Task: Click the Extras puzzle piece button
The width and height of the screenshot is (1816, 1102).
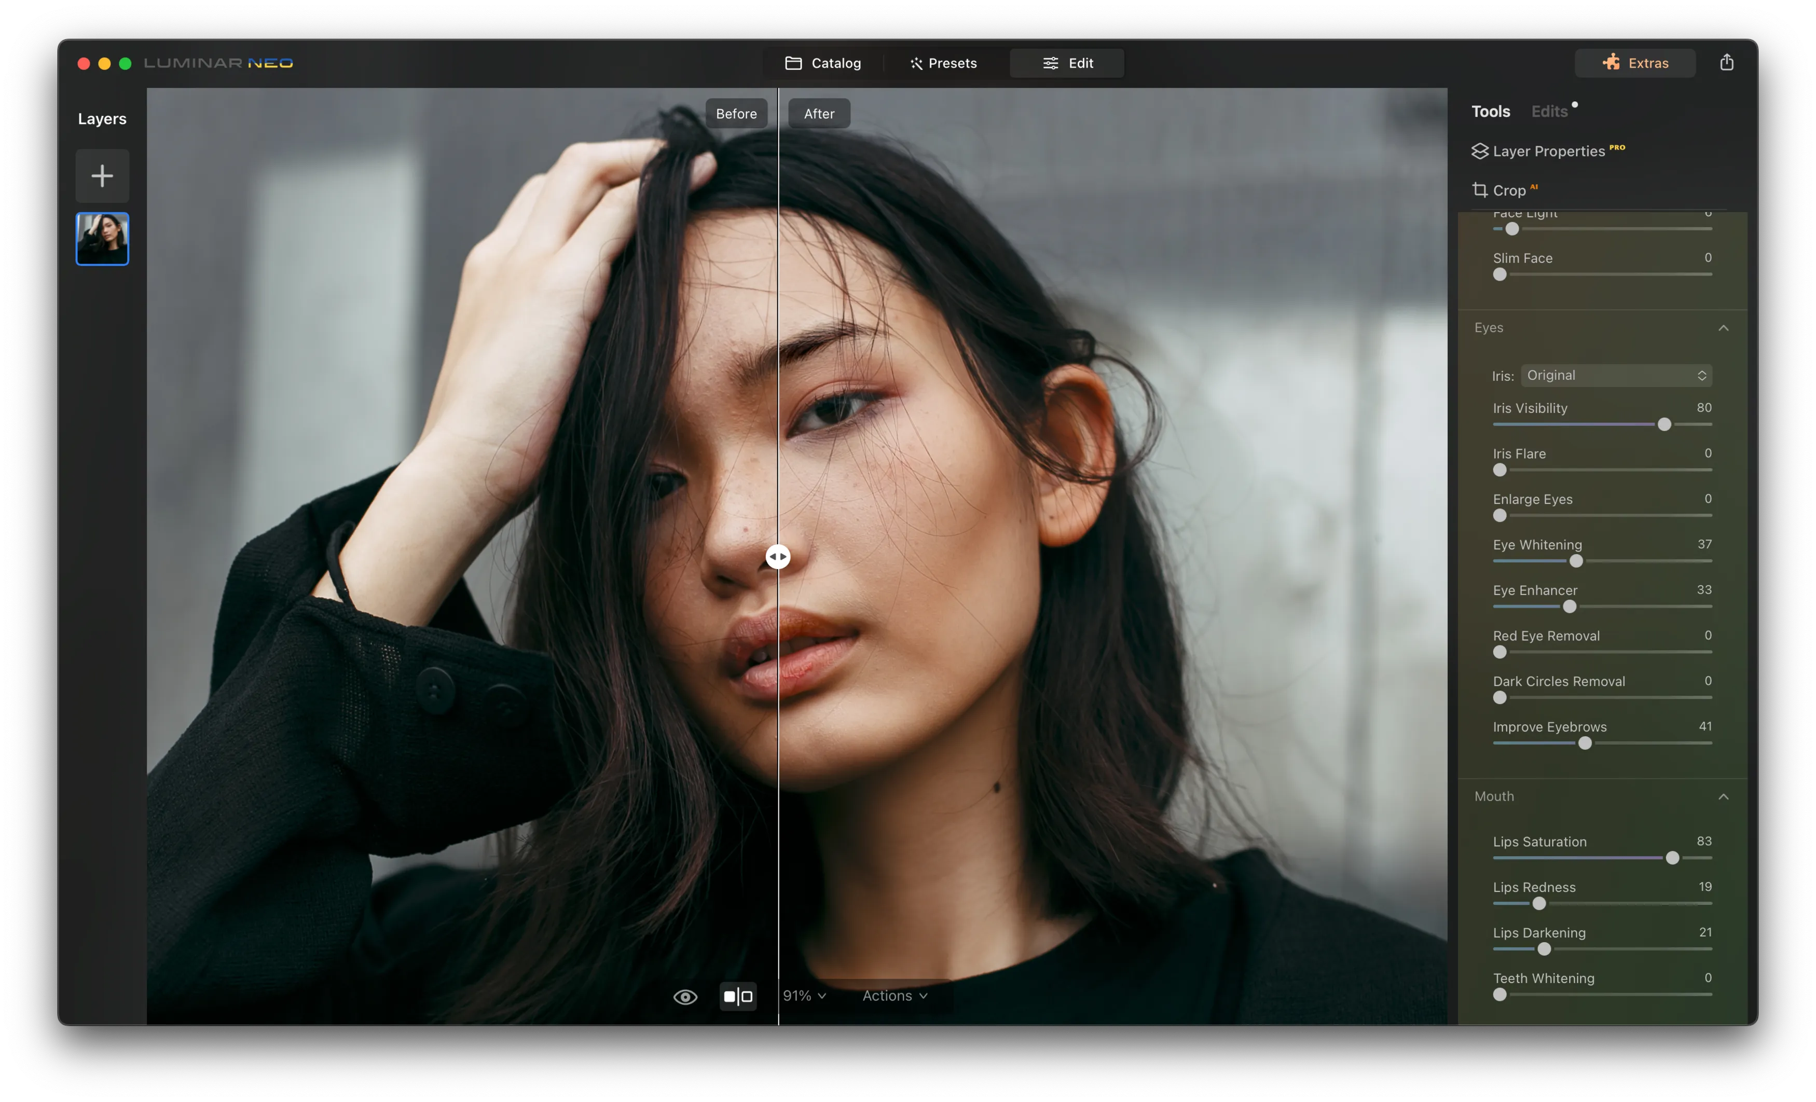Action: click(1635, 63)
